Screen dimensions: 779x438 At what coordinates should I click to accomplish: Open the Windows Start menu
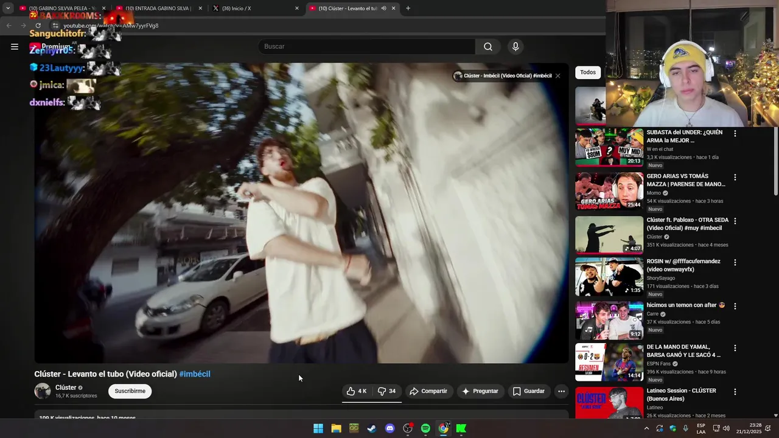pyautogui.click(x=318, y=428)
